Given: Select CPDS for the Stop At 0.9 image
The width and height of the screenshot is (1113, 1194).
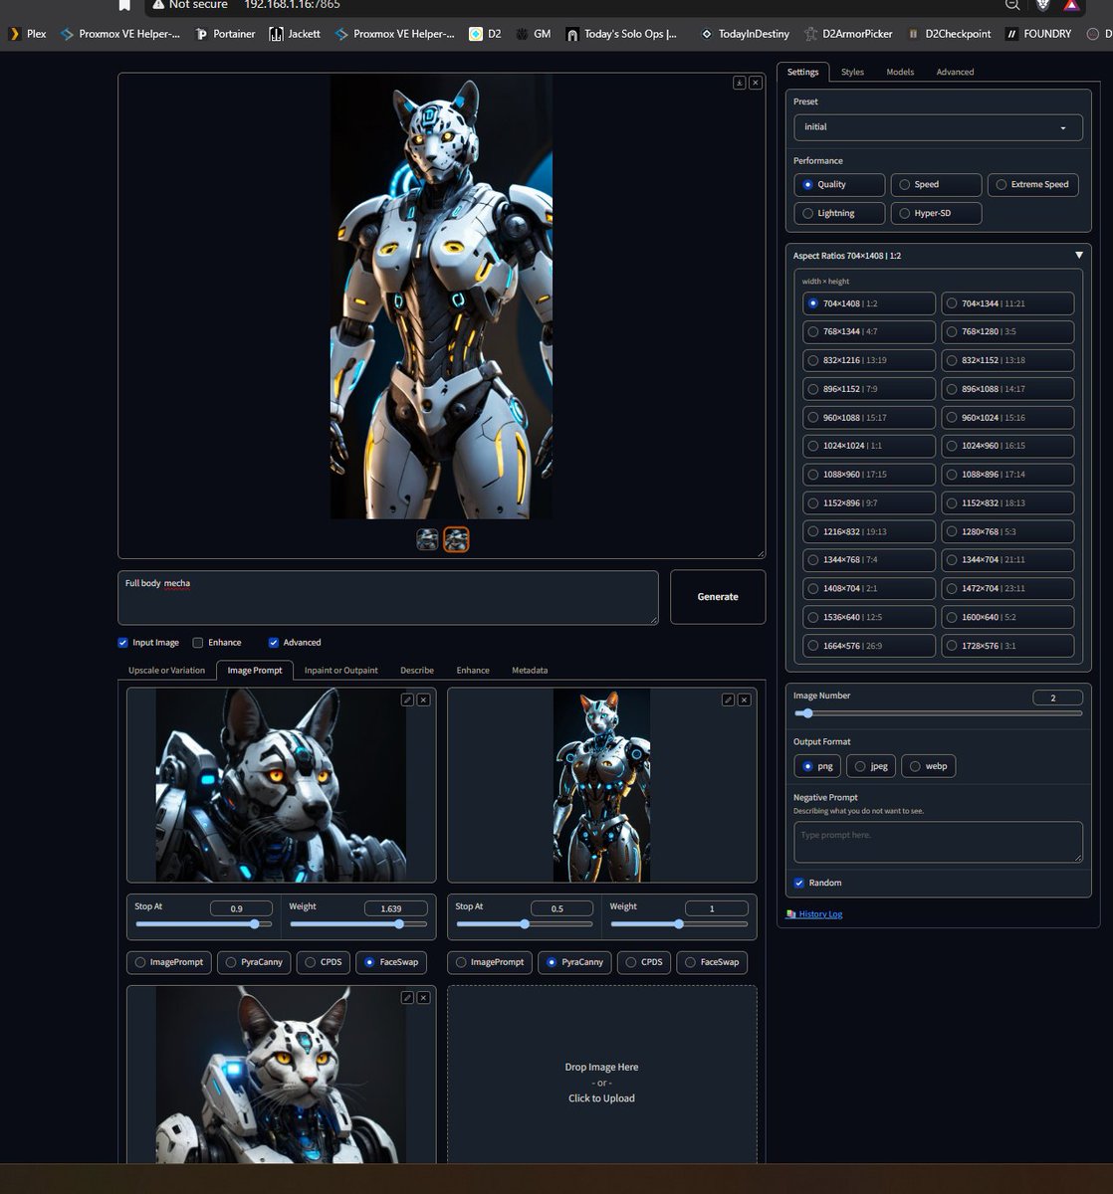Looking at the screenshot, I should 323,962.
